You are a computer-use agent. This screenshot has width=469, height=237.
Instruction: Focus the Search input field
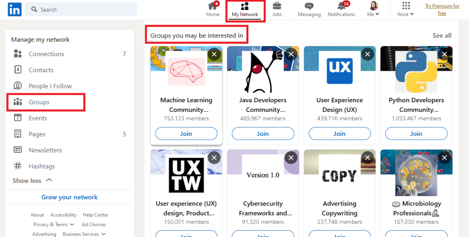[x=81, y=10]
